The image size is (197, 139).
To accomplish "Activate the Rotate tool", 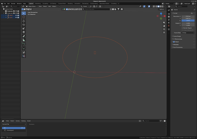I will pos(24,25).
